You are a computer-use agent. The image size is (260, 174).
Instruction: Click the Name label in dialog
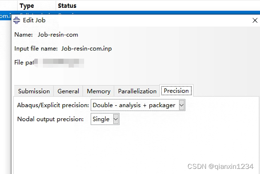click(23, 34)
